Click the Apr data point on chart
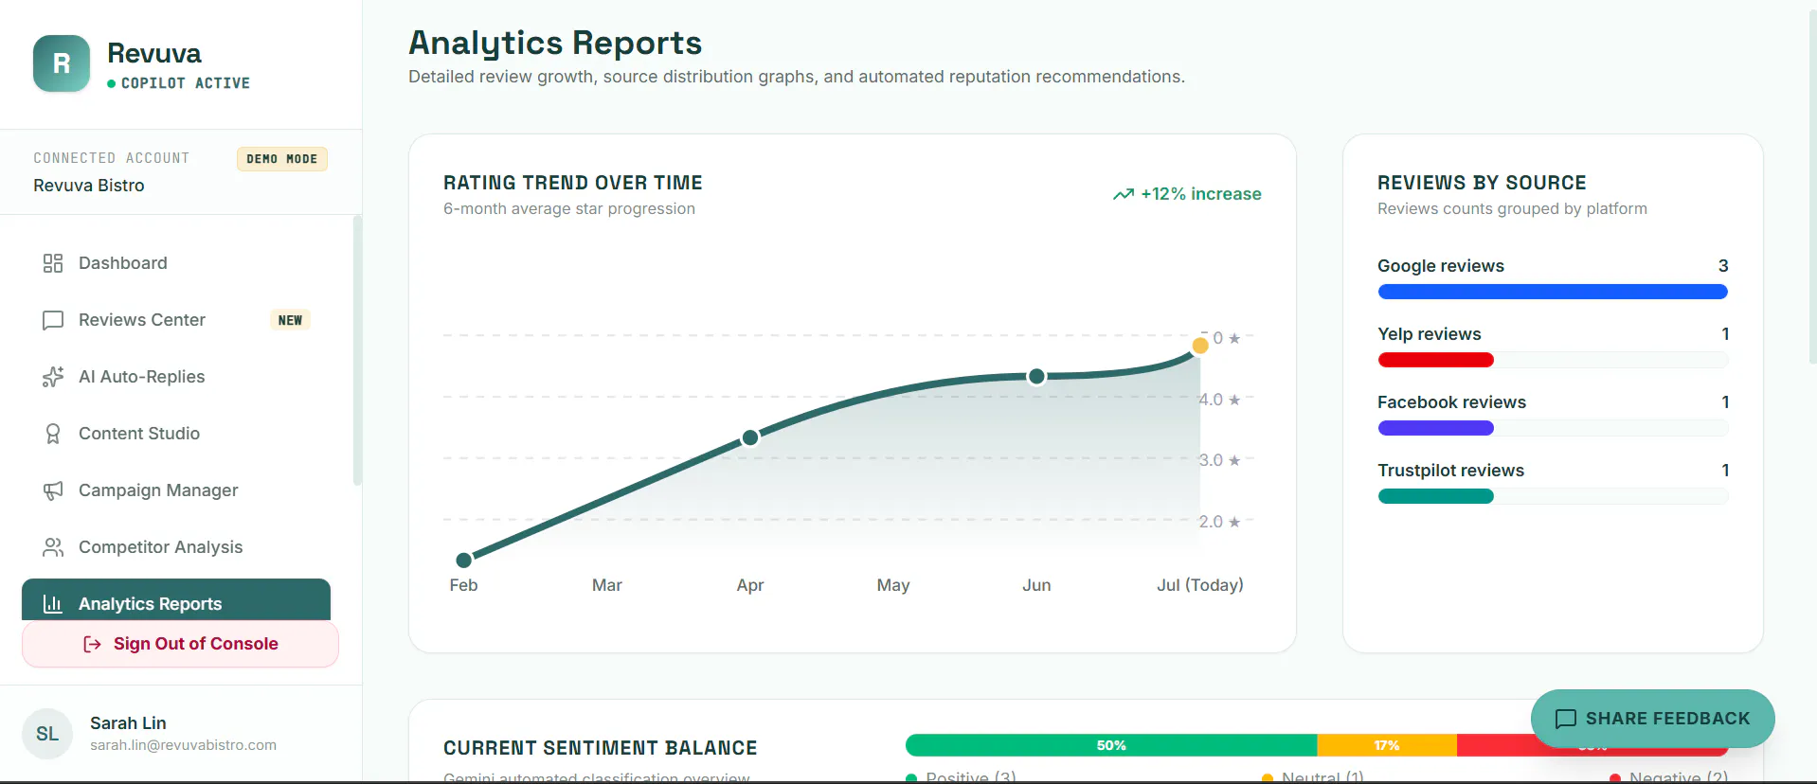Image resolution: width=1817 pixels, height=784 pixels. [750, 437]
